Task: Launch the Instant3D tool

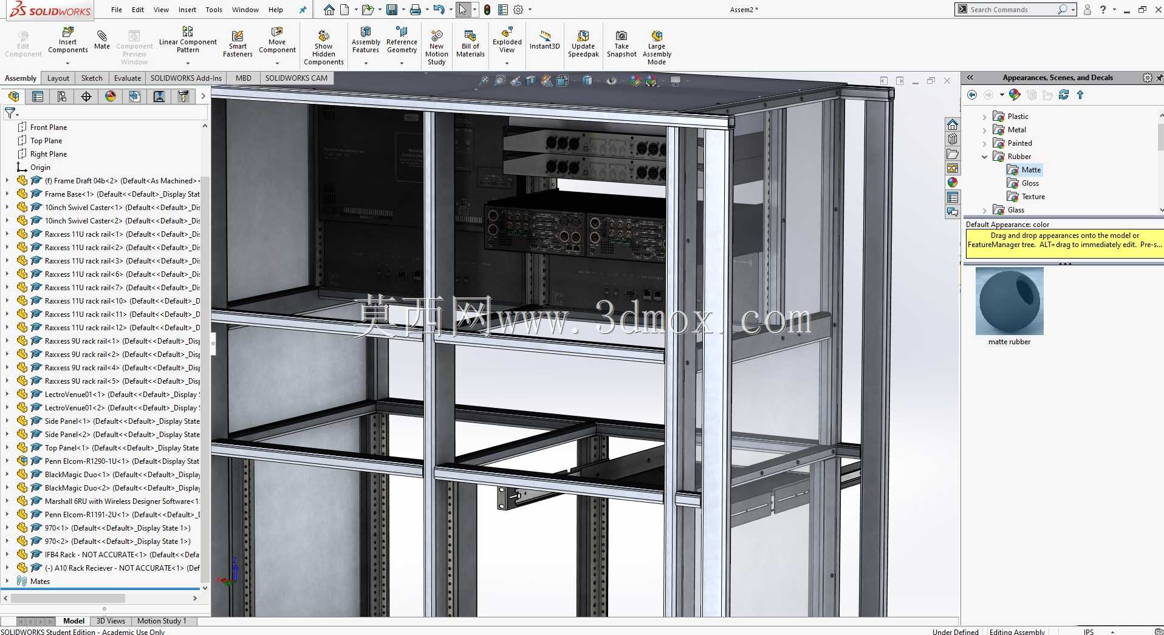Action: [x=544, y=40]
